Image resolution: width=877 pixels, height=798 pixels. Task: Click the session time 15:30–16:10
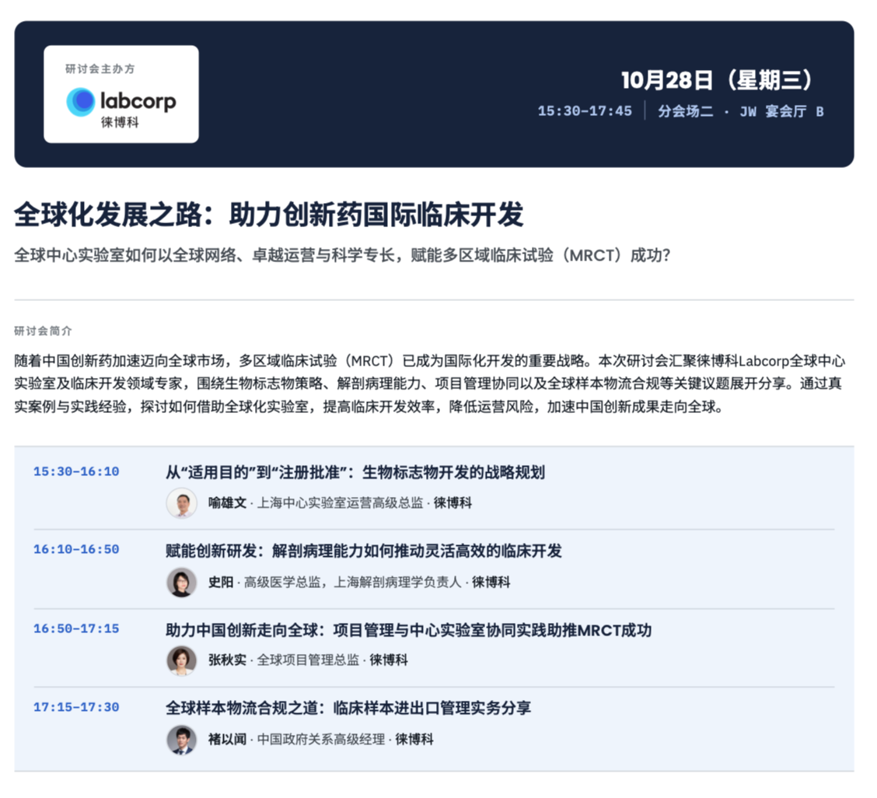coord(76,472)
